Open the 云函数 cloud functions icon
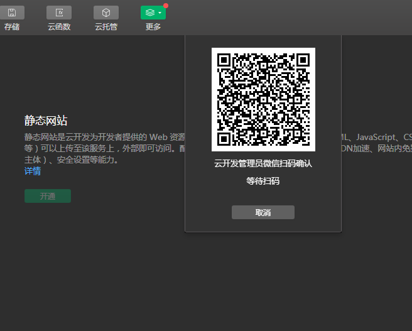This screenshot has height=331, width=412. (59, 13)
